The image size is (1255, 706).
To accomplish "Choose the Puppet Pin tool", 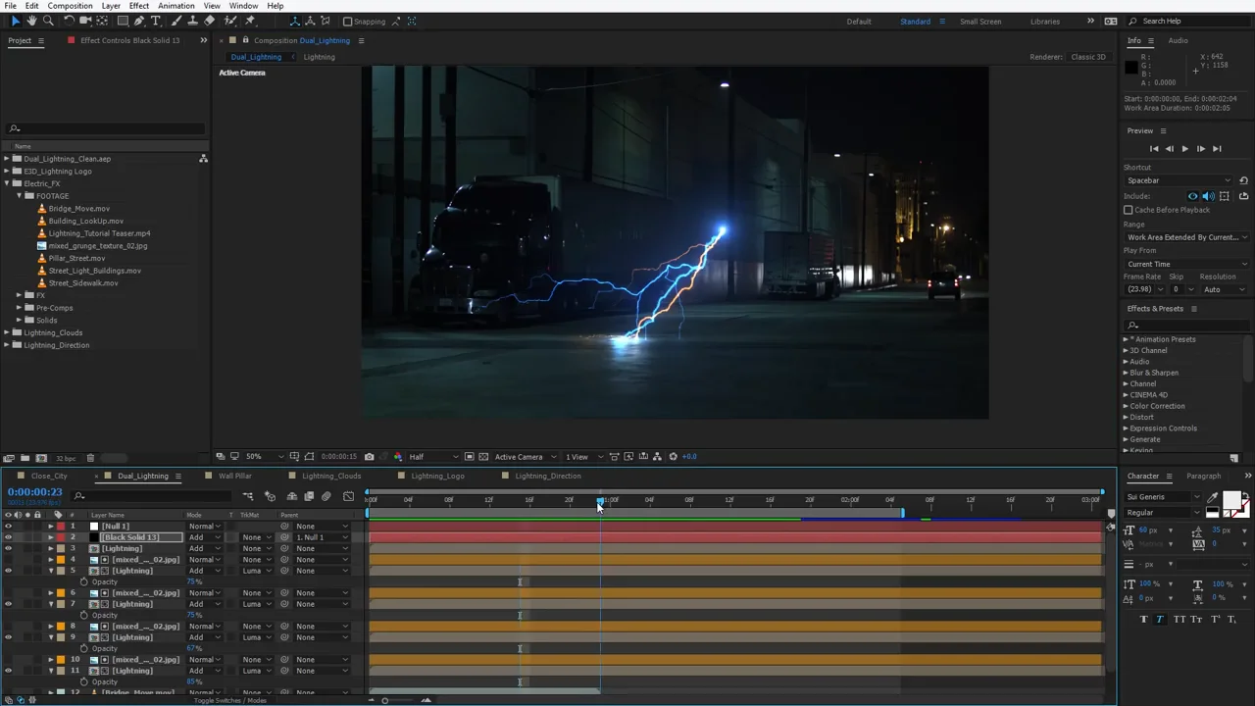I will pos(250,21).
